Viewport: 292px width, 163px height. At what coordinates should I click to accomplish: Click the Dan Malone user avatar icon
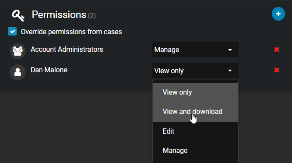click(18, 72)
